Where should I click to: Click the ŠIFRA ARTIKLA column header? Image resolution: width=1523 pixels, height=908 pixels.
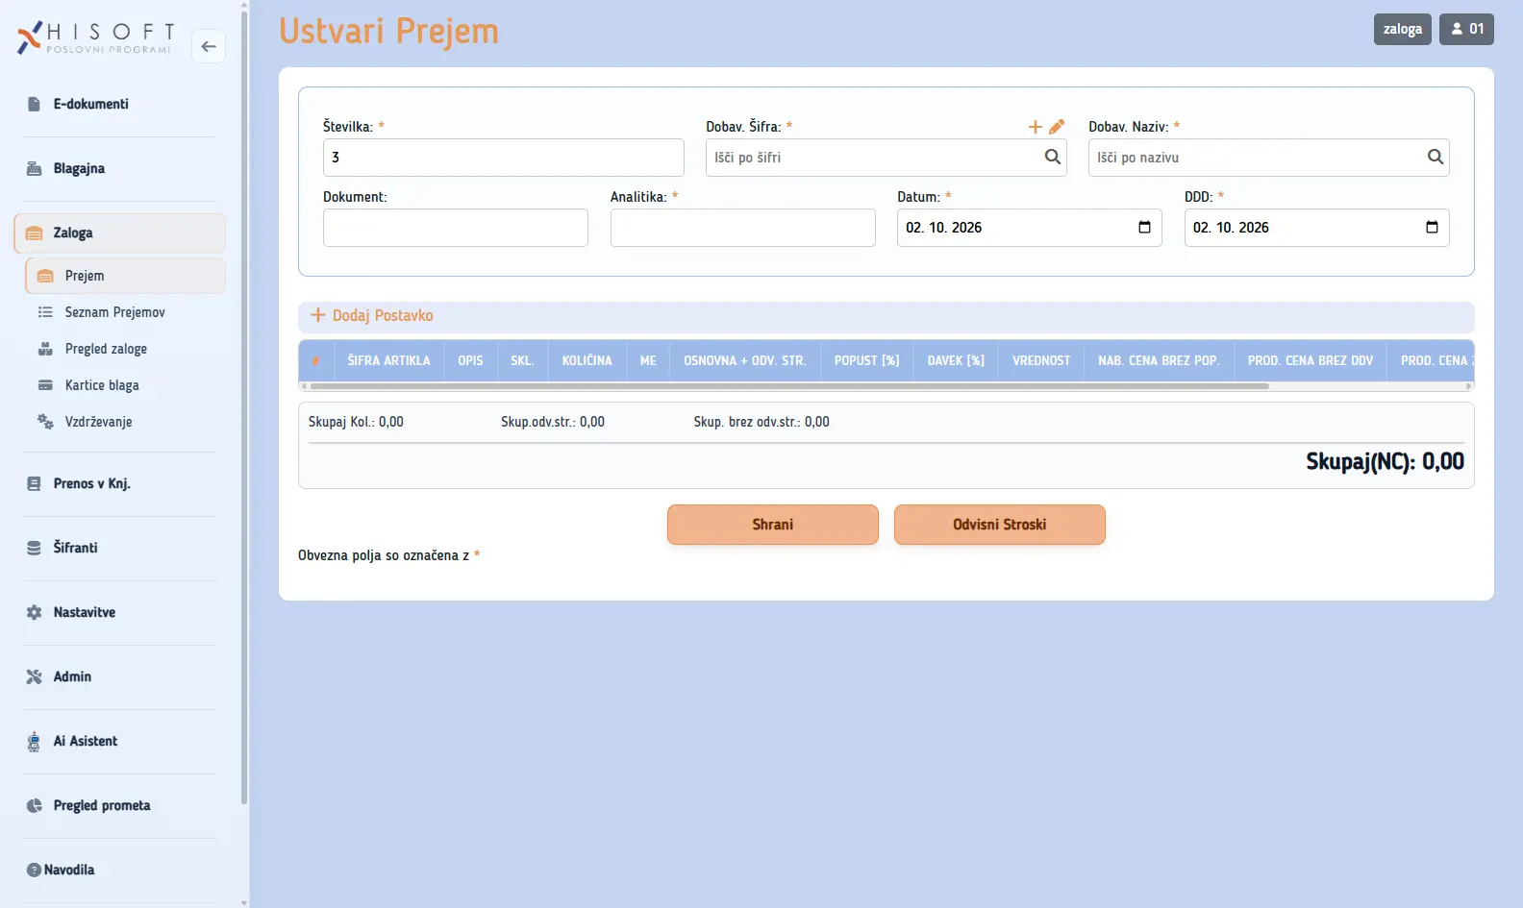coord(388,360)
